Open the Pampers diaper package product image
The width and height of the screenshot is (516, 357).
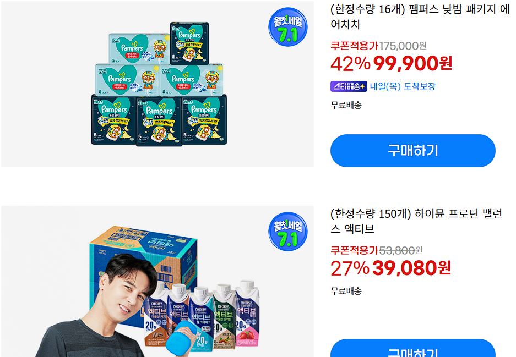[x=157, y=84]
